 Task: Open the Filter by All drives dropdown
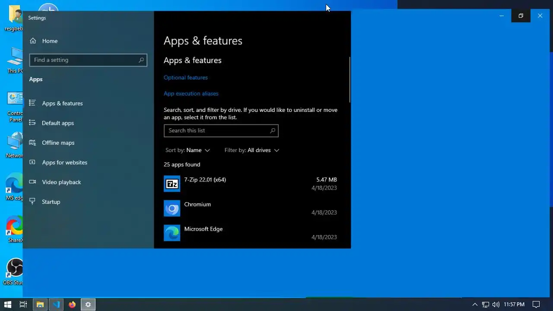(x=252, y=150)
